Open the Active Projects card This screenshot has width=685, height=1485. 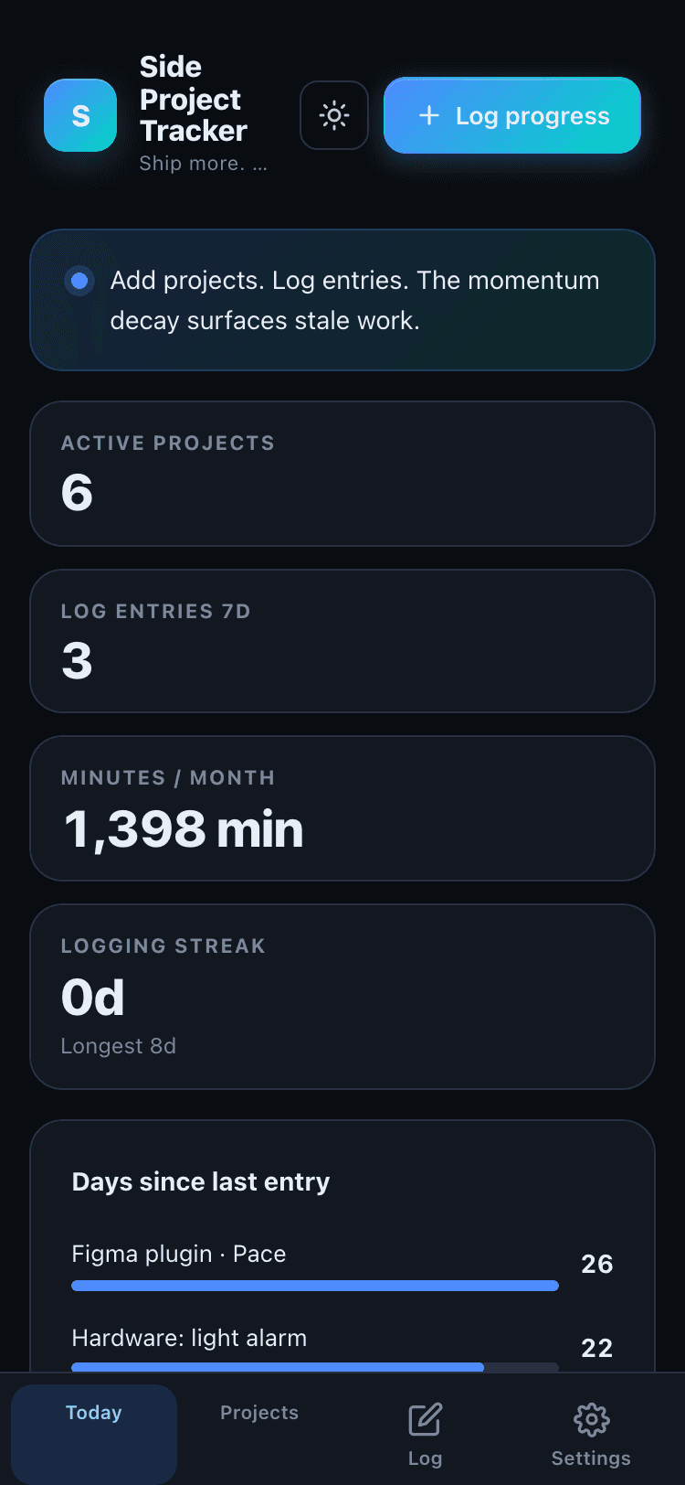(342, 474)
